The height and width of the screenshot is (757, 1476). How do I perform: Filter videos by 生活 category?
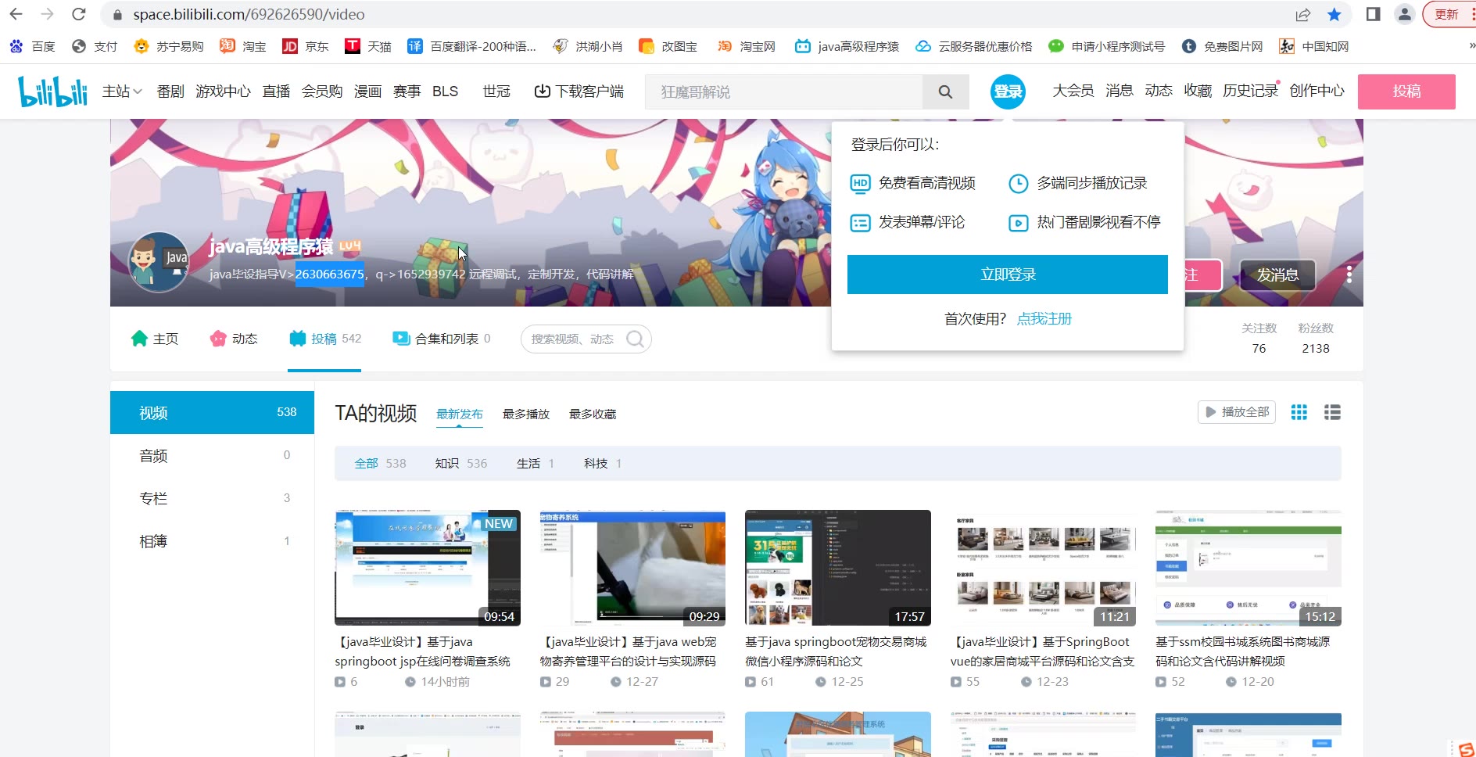pos(536,464)
